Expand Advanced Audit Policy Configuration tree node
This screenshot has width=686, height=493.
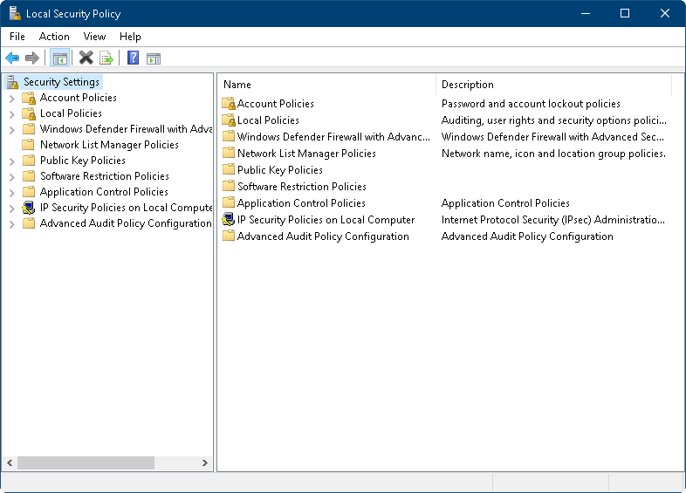(12, 223)
